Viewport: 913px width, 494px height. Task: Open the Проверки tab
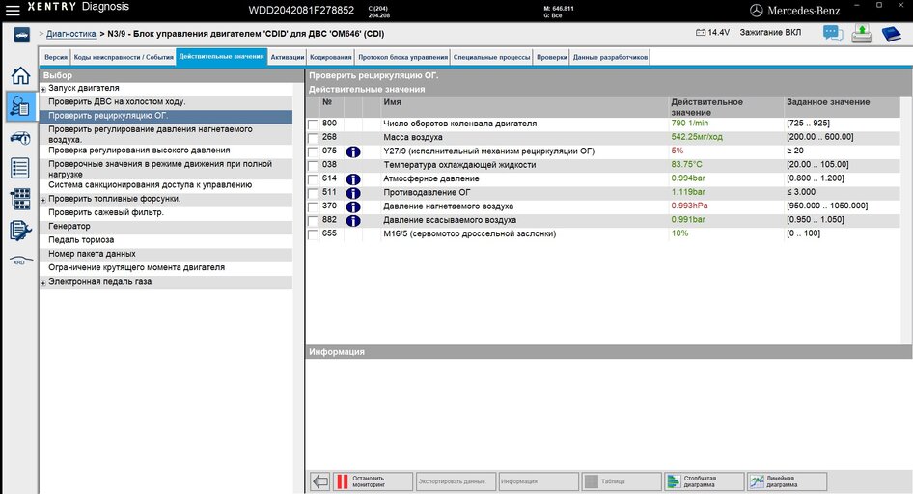tap(552, 57)
